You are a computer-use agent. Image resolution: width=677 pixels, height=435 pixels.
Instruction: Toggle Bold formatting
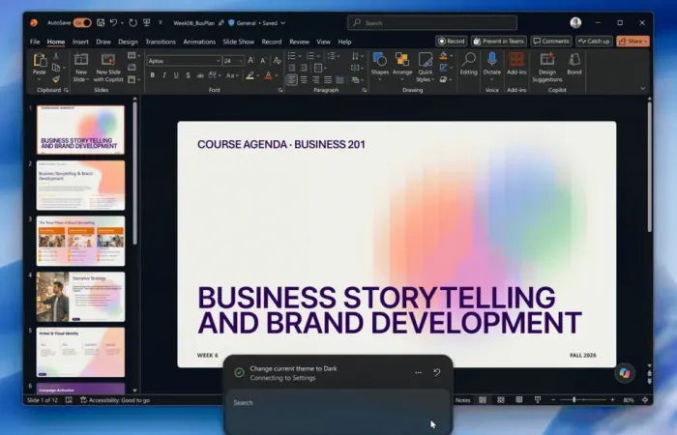[153, 75]
